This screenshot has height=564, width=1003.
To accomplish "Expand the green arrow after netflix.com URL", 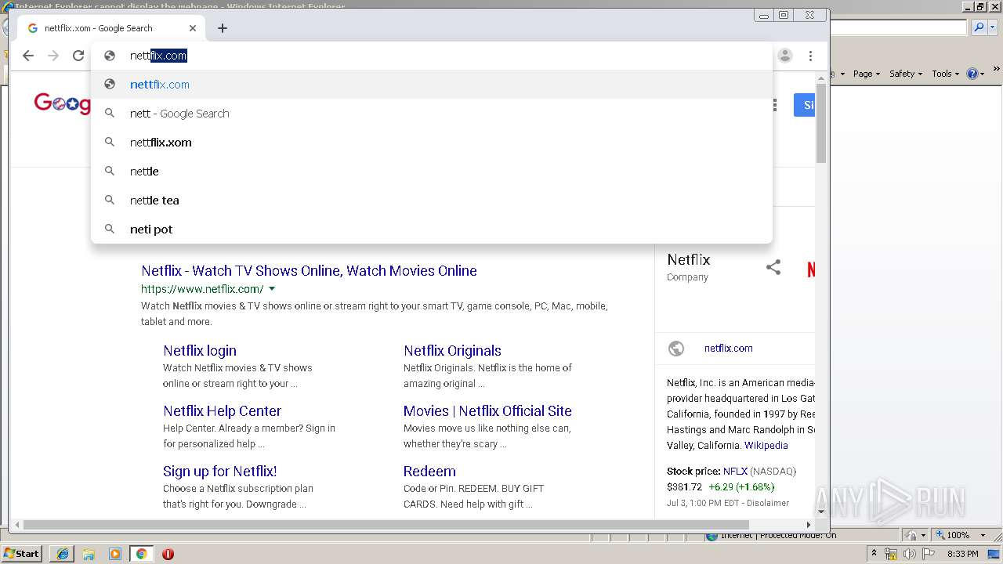I will [272, 289].
